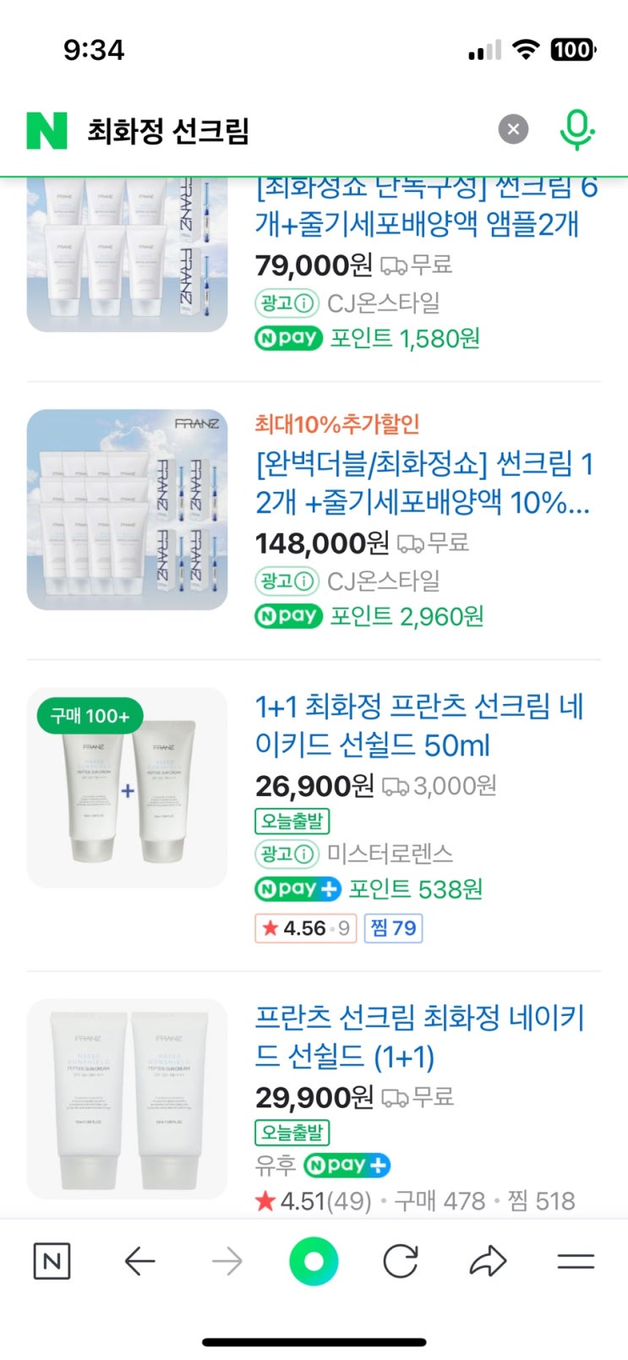Go back with the left arrow
The width and height of the screenshot is (628, 1360).
(139, 1262)
